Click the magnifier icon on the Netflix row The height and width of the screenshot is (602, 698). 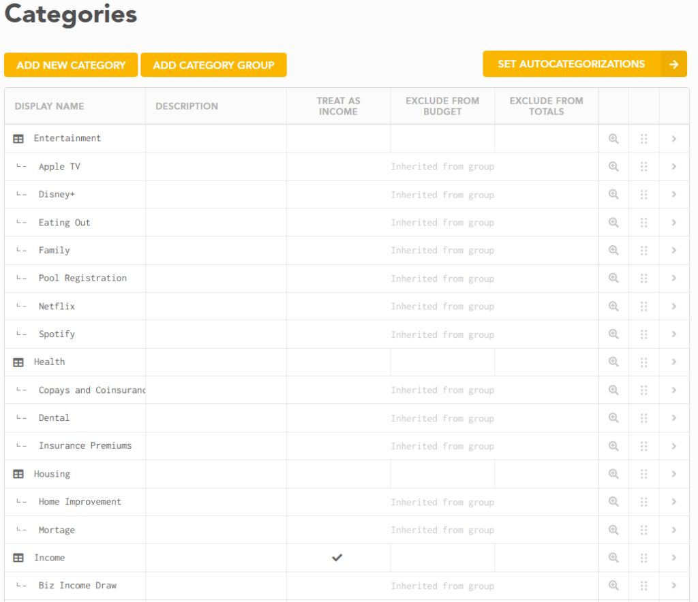[x=613, y=306]
